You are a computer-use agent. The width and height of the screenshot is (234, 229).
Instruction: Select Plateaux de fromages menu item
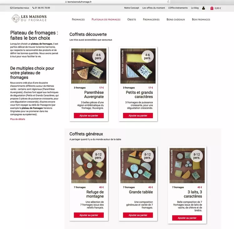tap(106, 19)
